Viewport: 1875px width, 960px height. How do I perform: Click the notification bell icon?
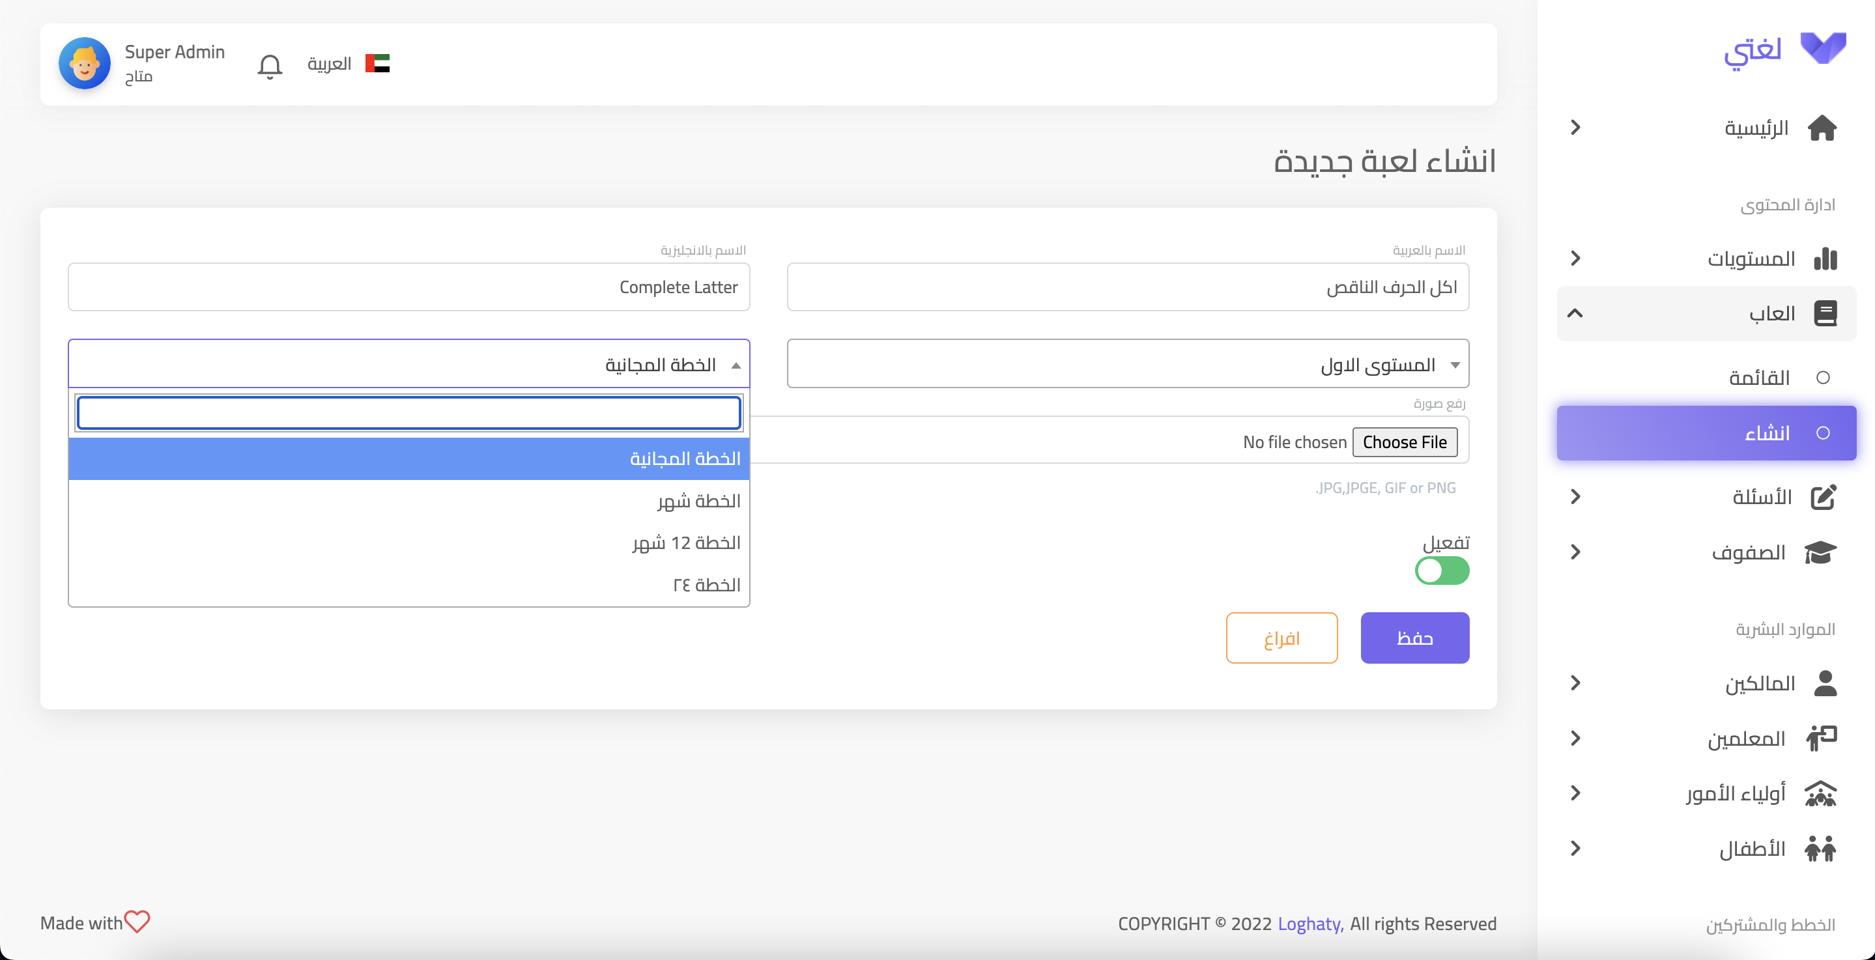click(269, 66)
